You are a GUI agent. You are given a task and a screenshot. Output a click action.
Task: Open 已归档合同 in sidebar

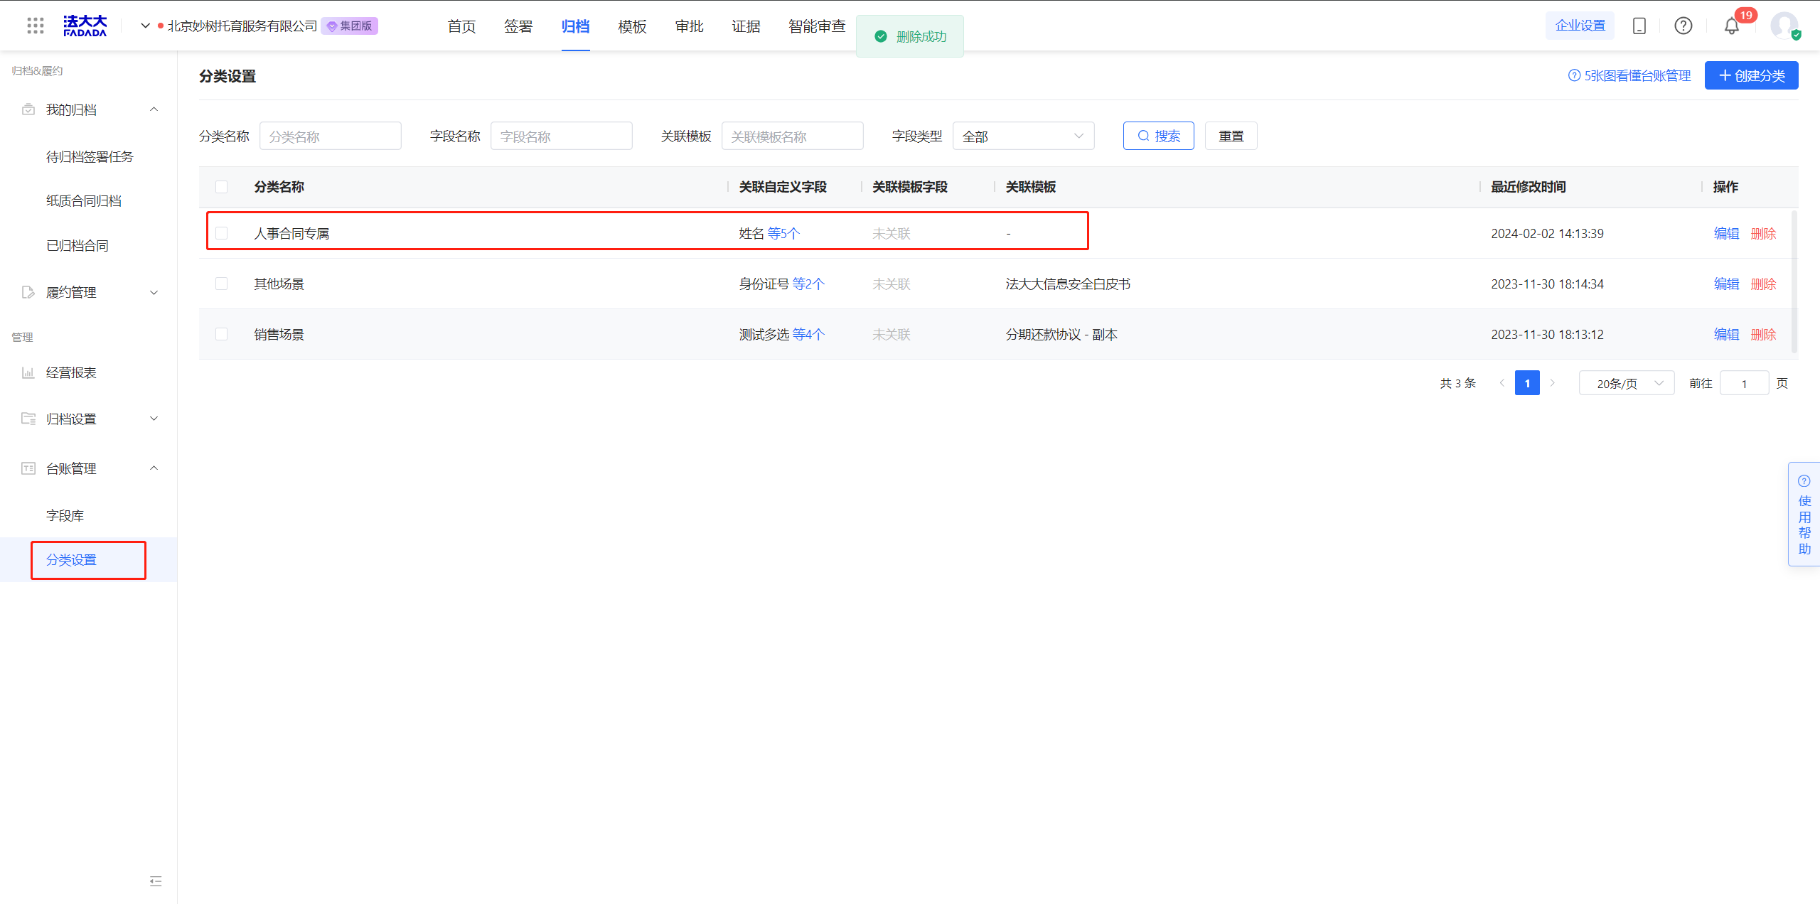[77, 245]
